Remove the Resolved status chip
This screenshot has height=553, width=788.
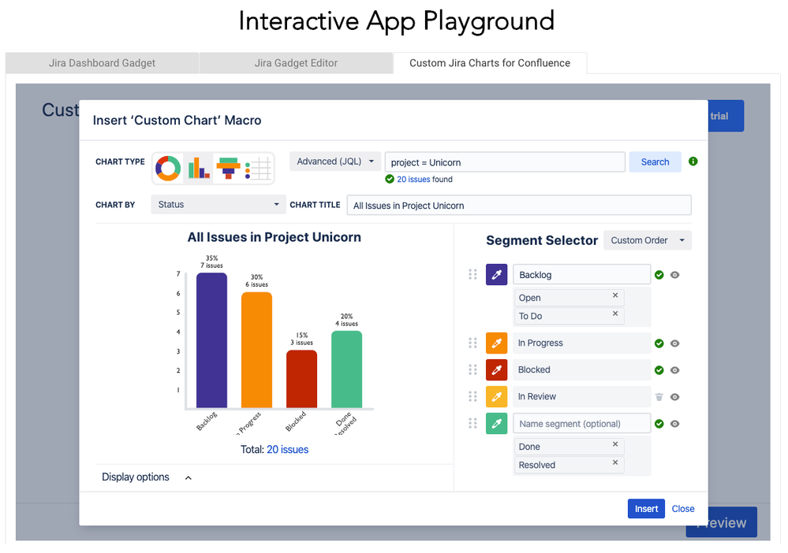615,465
